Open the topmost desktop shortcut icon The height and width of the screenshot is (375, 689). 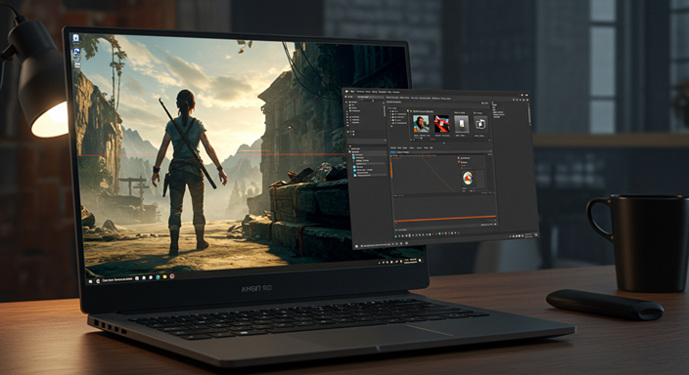tap(75, 38)
